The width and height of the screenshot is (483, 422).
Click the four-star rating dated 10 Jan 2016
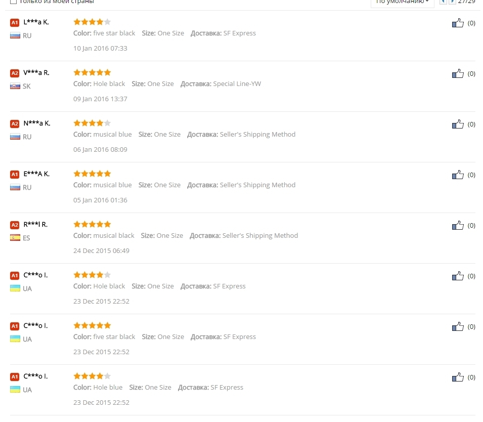(x=92, y=22)
